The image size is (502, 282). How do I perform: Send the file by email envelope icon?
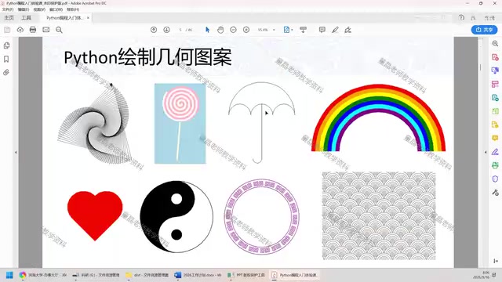pos(46,30)
